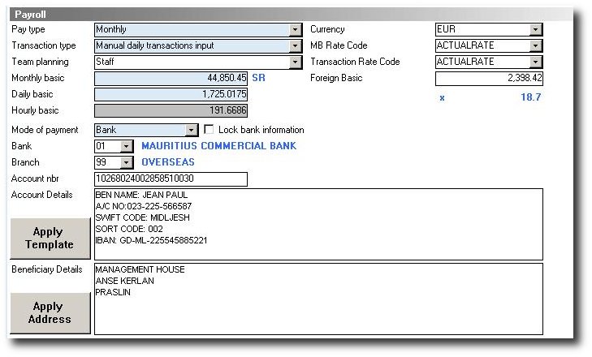The height and width of the screenshot is (357, 592).
Task: Click the Apply Template button
Action: pos(50,239)
